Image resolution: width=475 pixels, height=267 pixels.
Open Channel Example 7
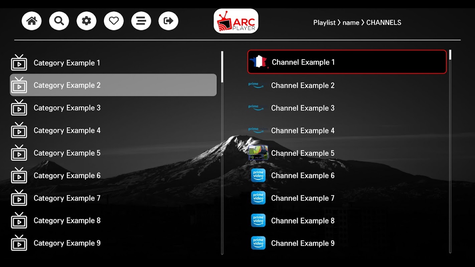point(347,198)
